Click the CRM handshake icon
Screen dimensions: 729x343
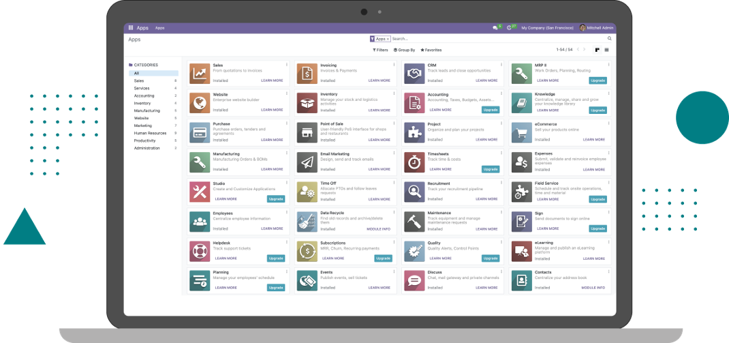coord(414,73)
